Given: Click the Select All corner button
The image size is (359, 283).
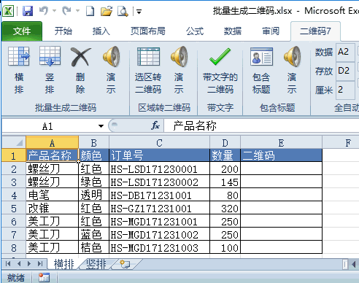Looking at the screenshot, I should click(14, 142).
